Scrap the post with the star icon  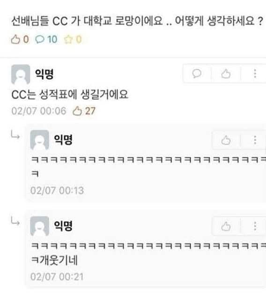pyautogui.click(x=73, y=39)
